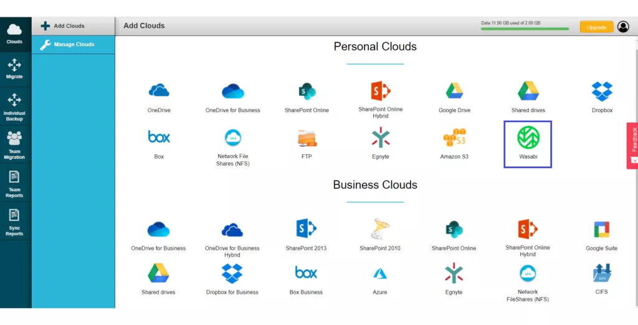Add Egnyte under Business Clouds
The height and width of the screenshot is (325, 638).
[454, 280]
